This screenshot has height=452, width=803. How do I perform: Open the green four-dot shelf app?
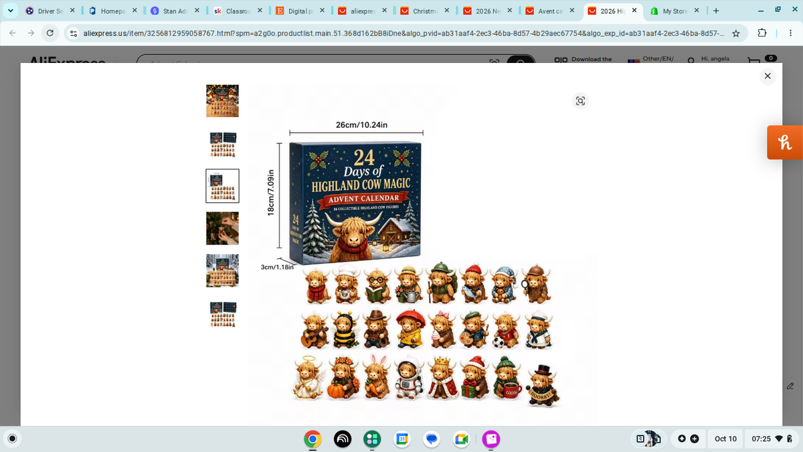pos(372,439)
